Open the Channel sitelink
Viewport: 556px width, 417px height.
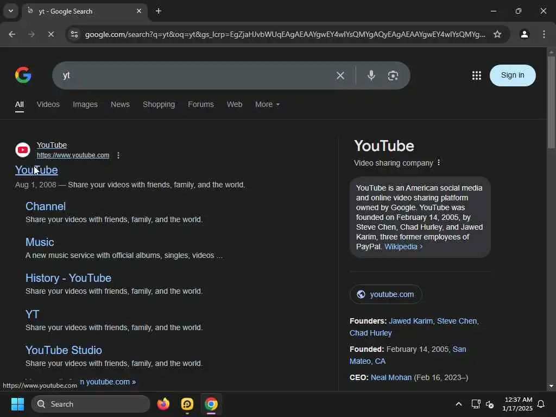click(46, 206)
